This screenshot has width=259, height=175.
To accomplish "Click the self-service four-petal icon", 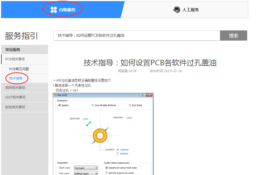I will [54, 10].
